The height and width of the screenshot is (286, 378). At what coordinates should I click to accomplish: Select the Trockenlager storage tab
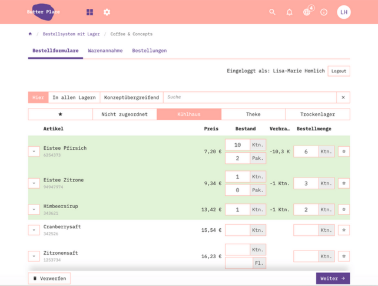[x=317, y=114]
